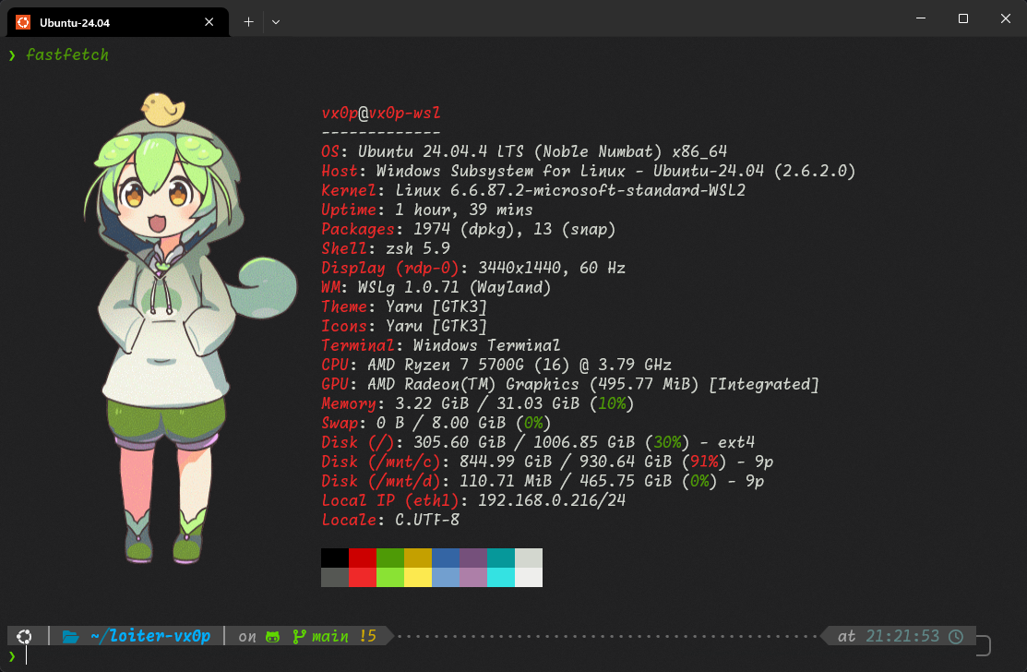Click the Ubuntu icon on the tab
Image resolution: width=1027 pixels, height=672 pixels.
[23, 22]
